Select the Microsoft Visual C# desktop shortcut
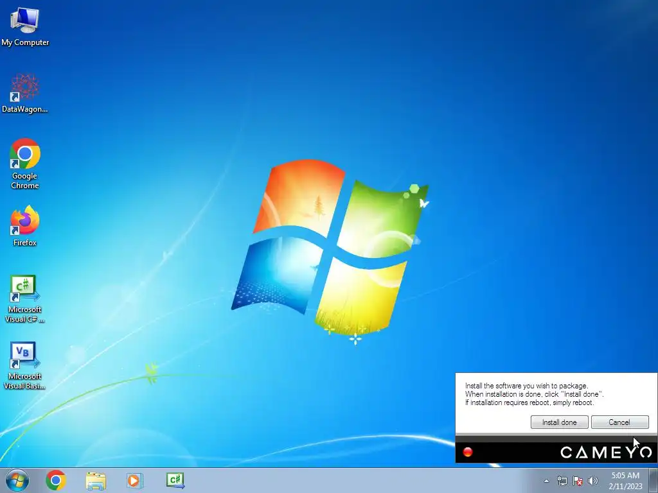The image size is (658, 493). (25, 299)
